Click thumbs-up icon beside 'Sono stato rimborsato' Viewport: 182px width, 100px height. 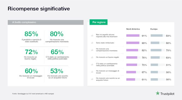pos(92,43)
